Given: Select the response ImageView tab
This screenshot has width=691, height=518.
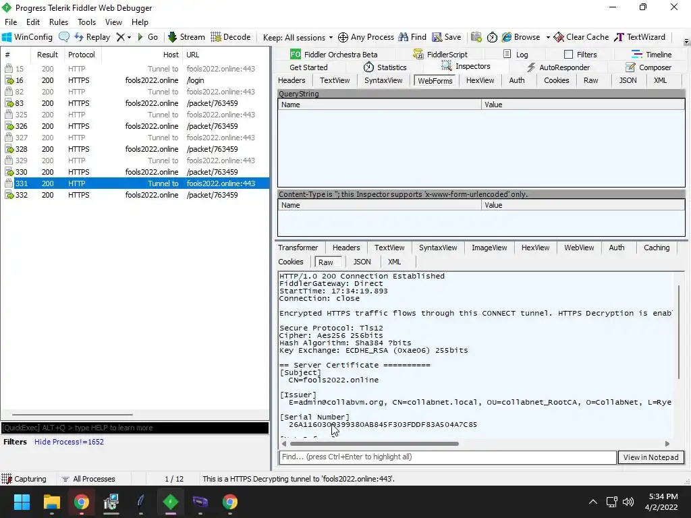Looking at the screenshot, I should [x=489, y=248].
